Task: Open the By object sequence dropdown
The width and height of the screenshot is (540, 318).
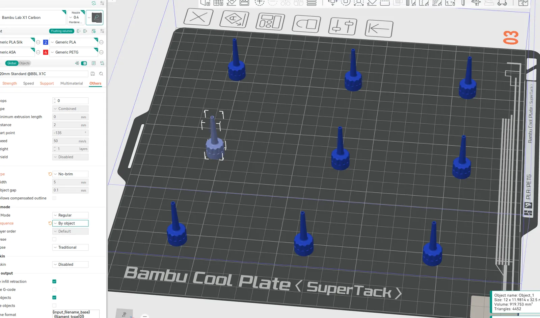Action: point(71,223)
